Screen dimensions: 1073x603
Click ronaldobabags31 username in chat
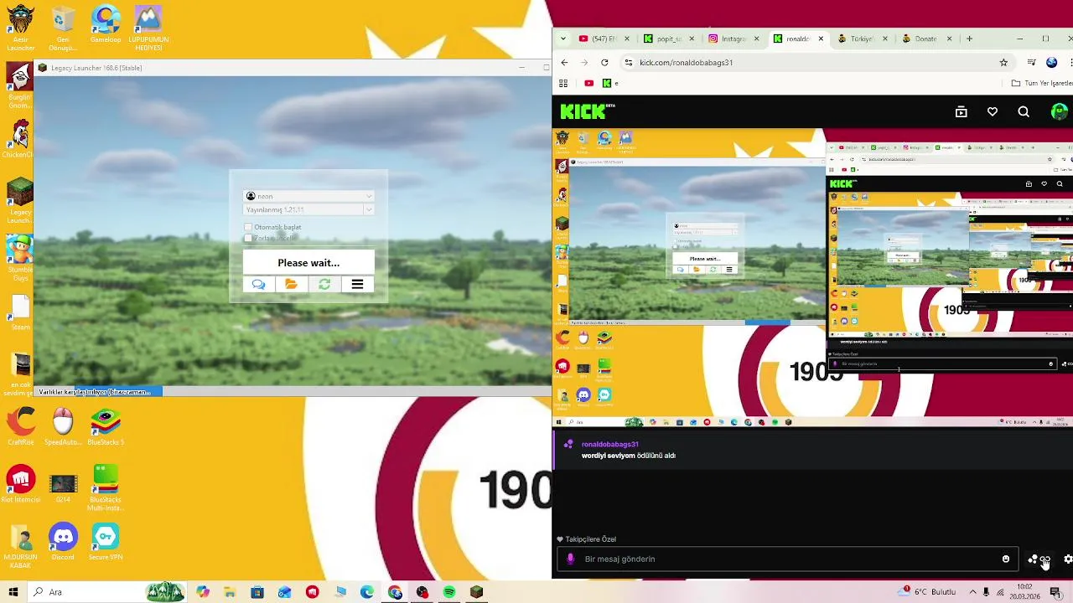tap(610, 445)
